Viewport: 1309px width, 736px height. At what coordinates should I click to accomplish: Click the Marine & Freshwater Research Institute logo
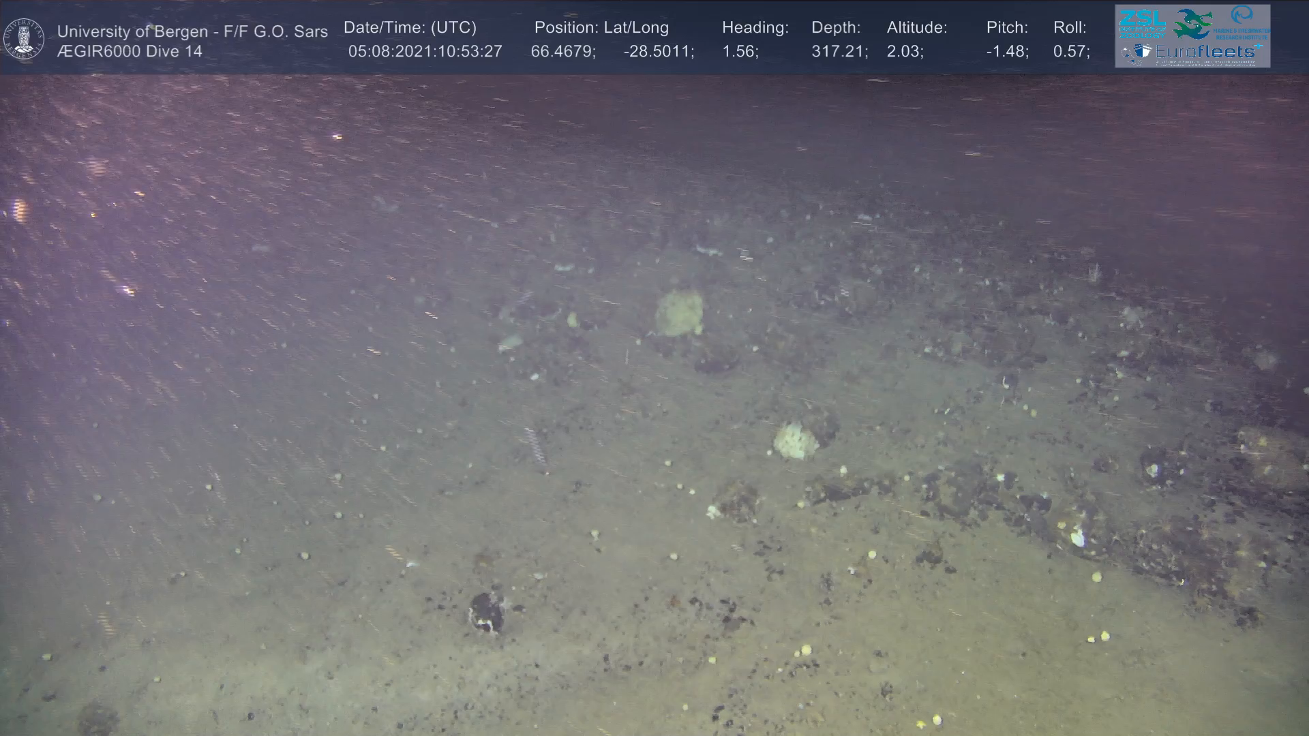(1241, 22)
